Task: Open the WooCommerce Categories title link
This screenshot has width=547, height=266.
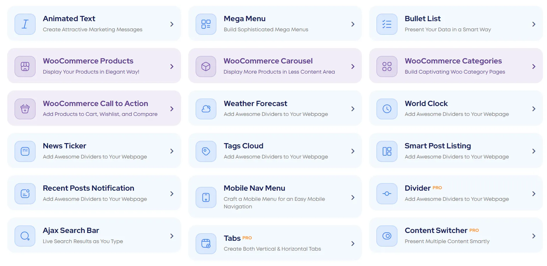Action: click(453, 61)
